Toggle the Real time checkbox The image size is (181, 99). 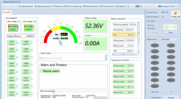tap(54, 6)
